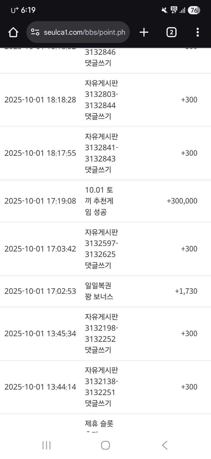Open the site info icon in address bar
211x459 pixels.
(35, 32)
